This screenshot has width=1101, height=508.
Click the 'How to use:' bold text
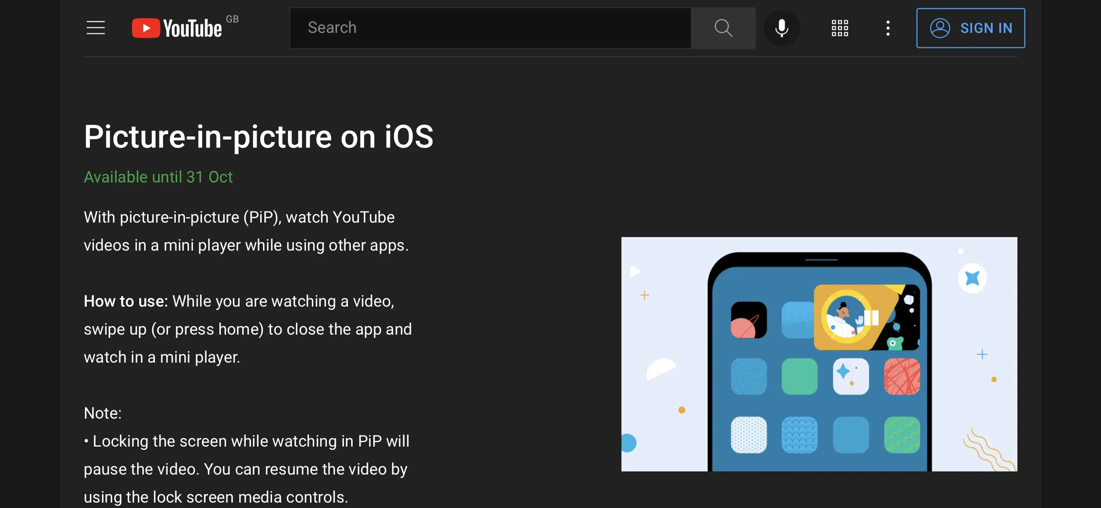tap(126, 301)
